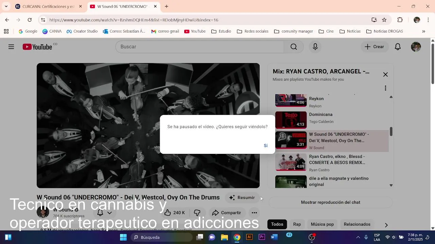Summarize the video with Resumir

tap(242, 198)
